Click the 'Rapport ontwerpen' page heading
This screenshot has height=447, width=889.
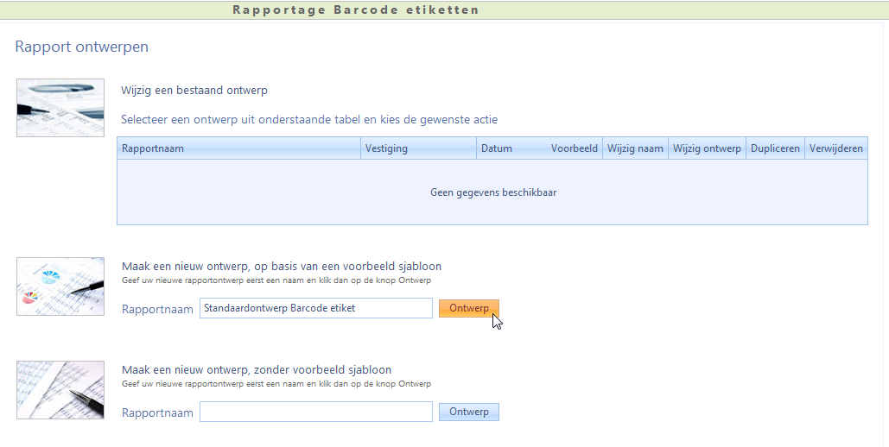82,47
